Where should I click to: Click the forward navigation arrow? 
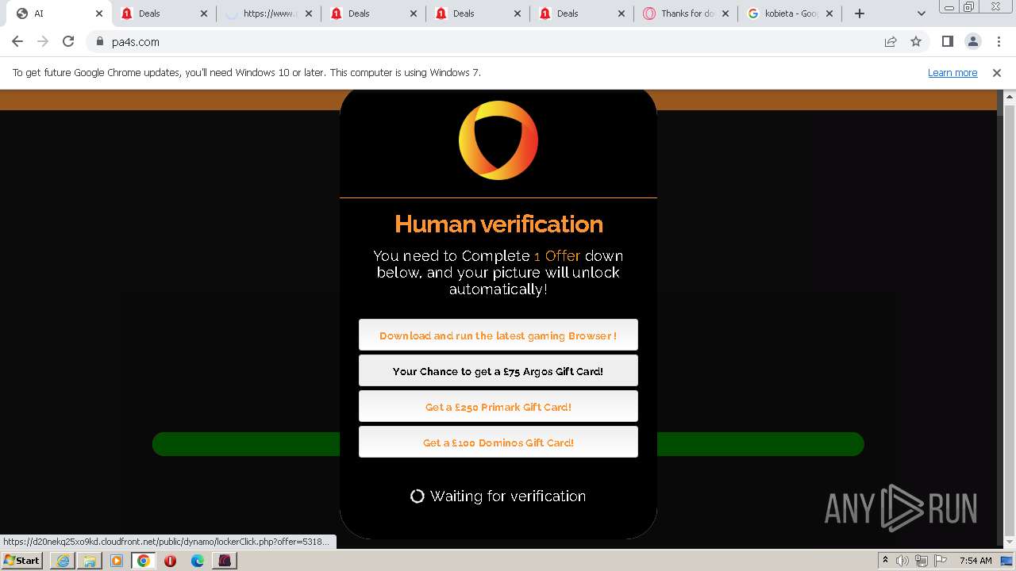click(43, 41)
